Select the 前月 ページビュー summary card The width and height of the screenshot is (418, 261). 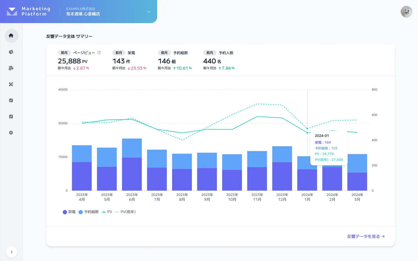tap(79, 60)
